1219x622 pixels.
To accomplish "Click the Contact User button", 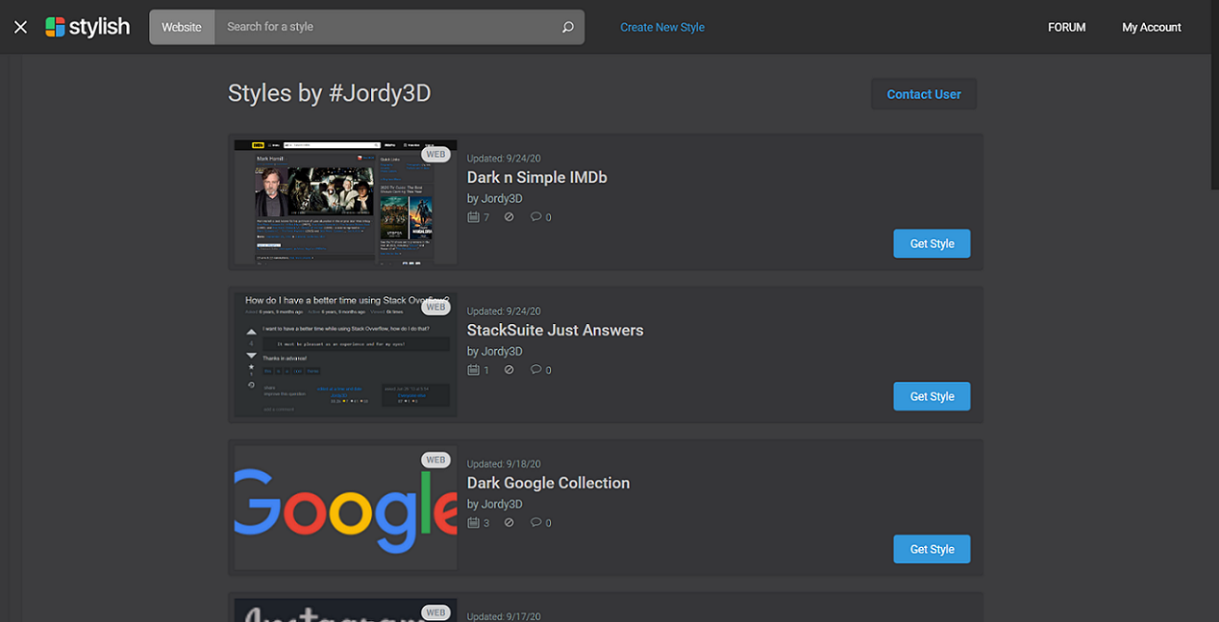I will coord(924,94).
